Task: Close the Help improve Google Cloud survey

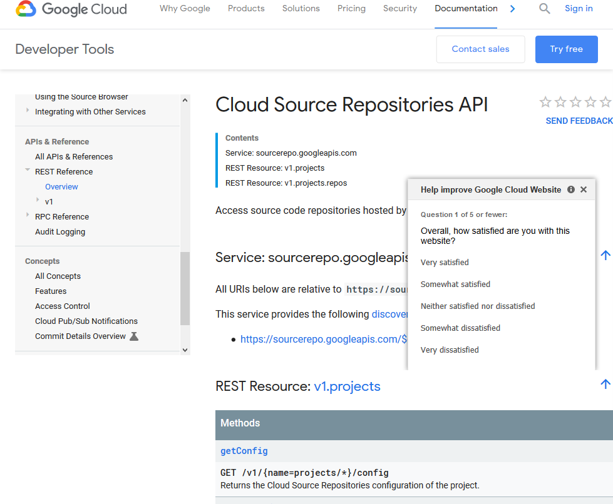Action: point(584,189)
